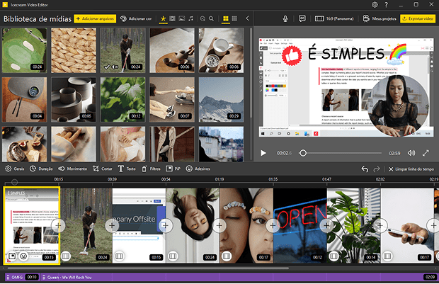Open transition icon on Company Offsite clip
Viewport: 439px width, 284px height.
pos(119,256)
